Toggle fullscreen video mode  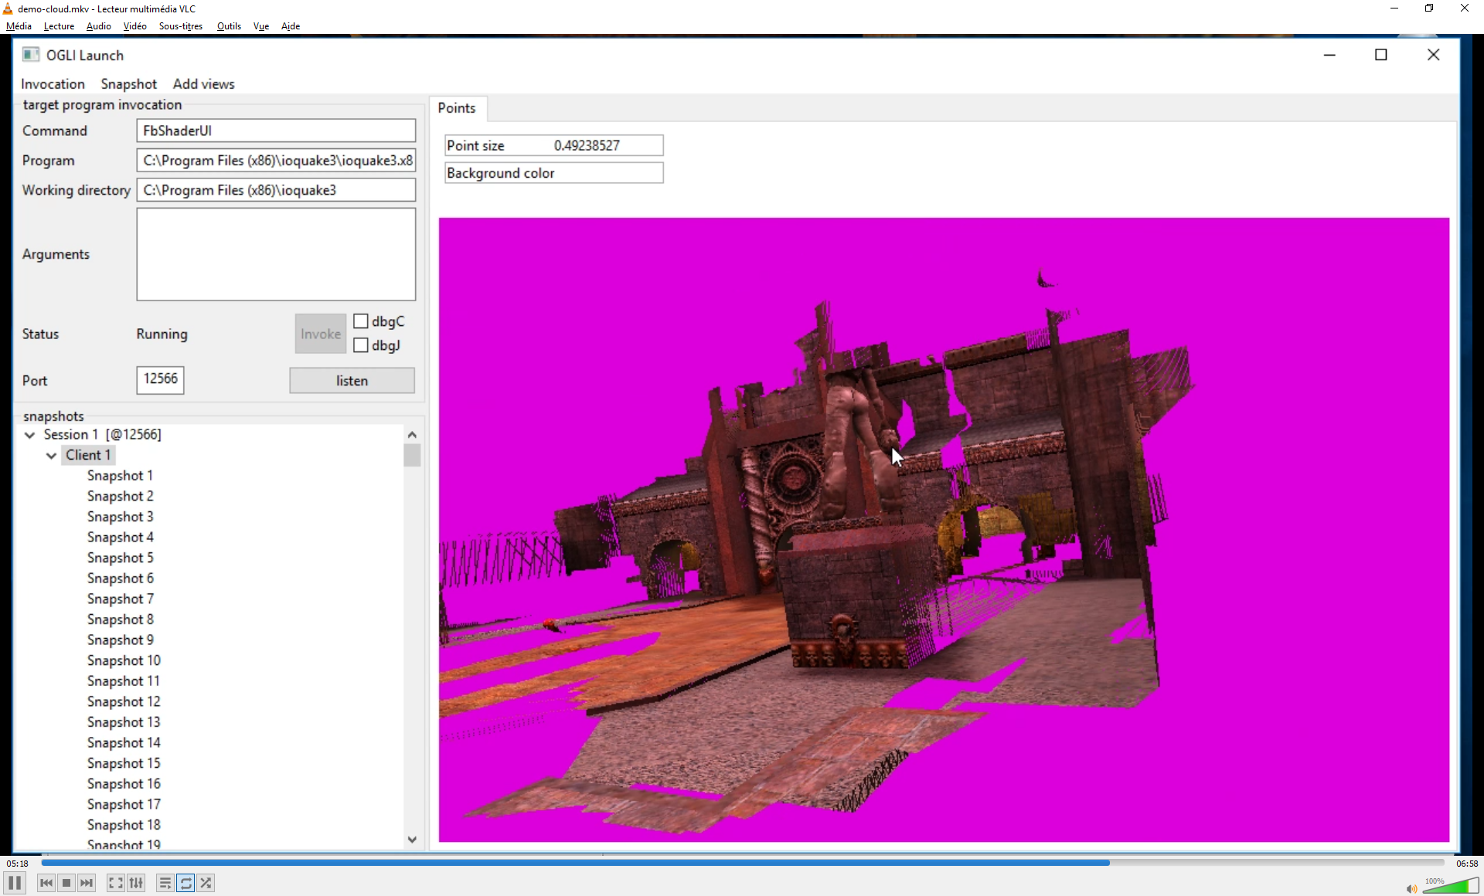click(x=115, y=883)
